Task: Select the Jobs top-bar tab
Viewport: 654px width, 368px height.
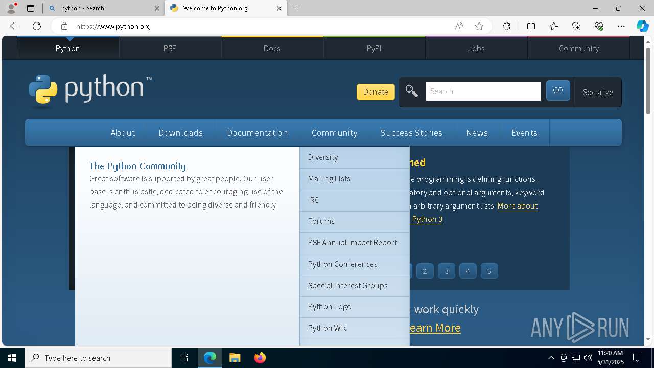Action: pos(476,48)
